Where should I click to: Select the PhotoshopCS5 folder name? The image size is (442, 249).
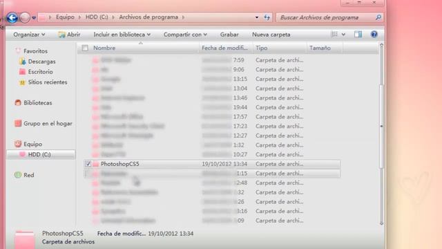coord(120,164)
